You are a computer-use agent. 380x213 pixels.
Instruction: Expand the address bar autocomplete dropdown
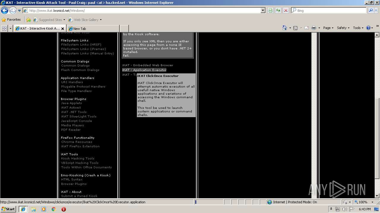tap(263, 10)
